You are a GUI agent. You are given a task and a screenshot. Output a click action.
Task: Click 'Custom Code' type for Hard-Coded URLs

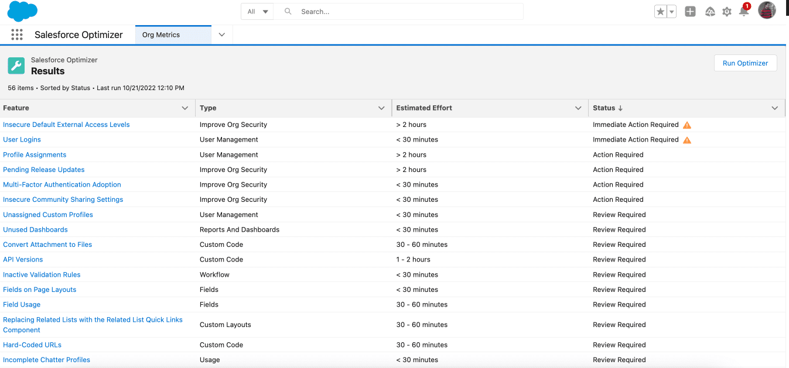[221, 345]
